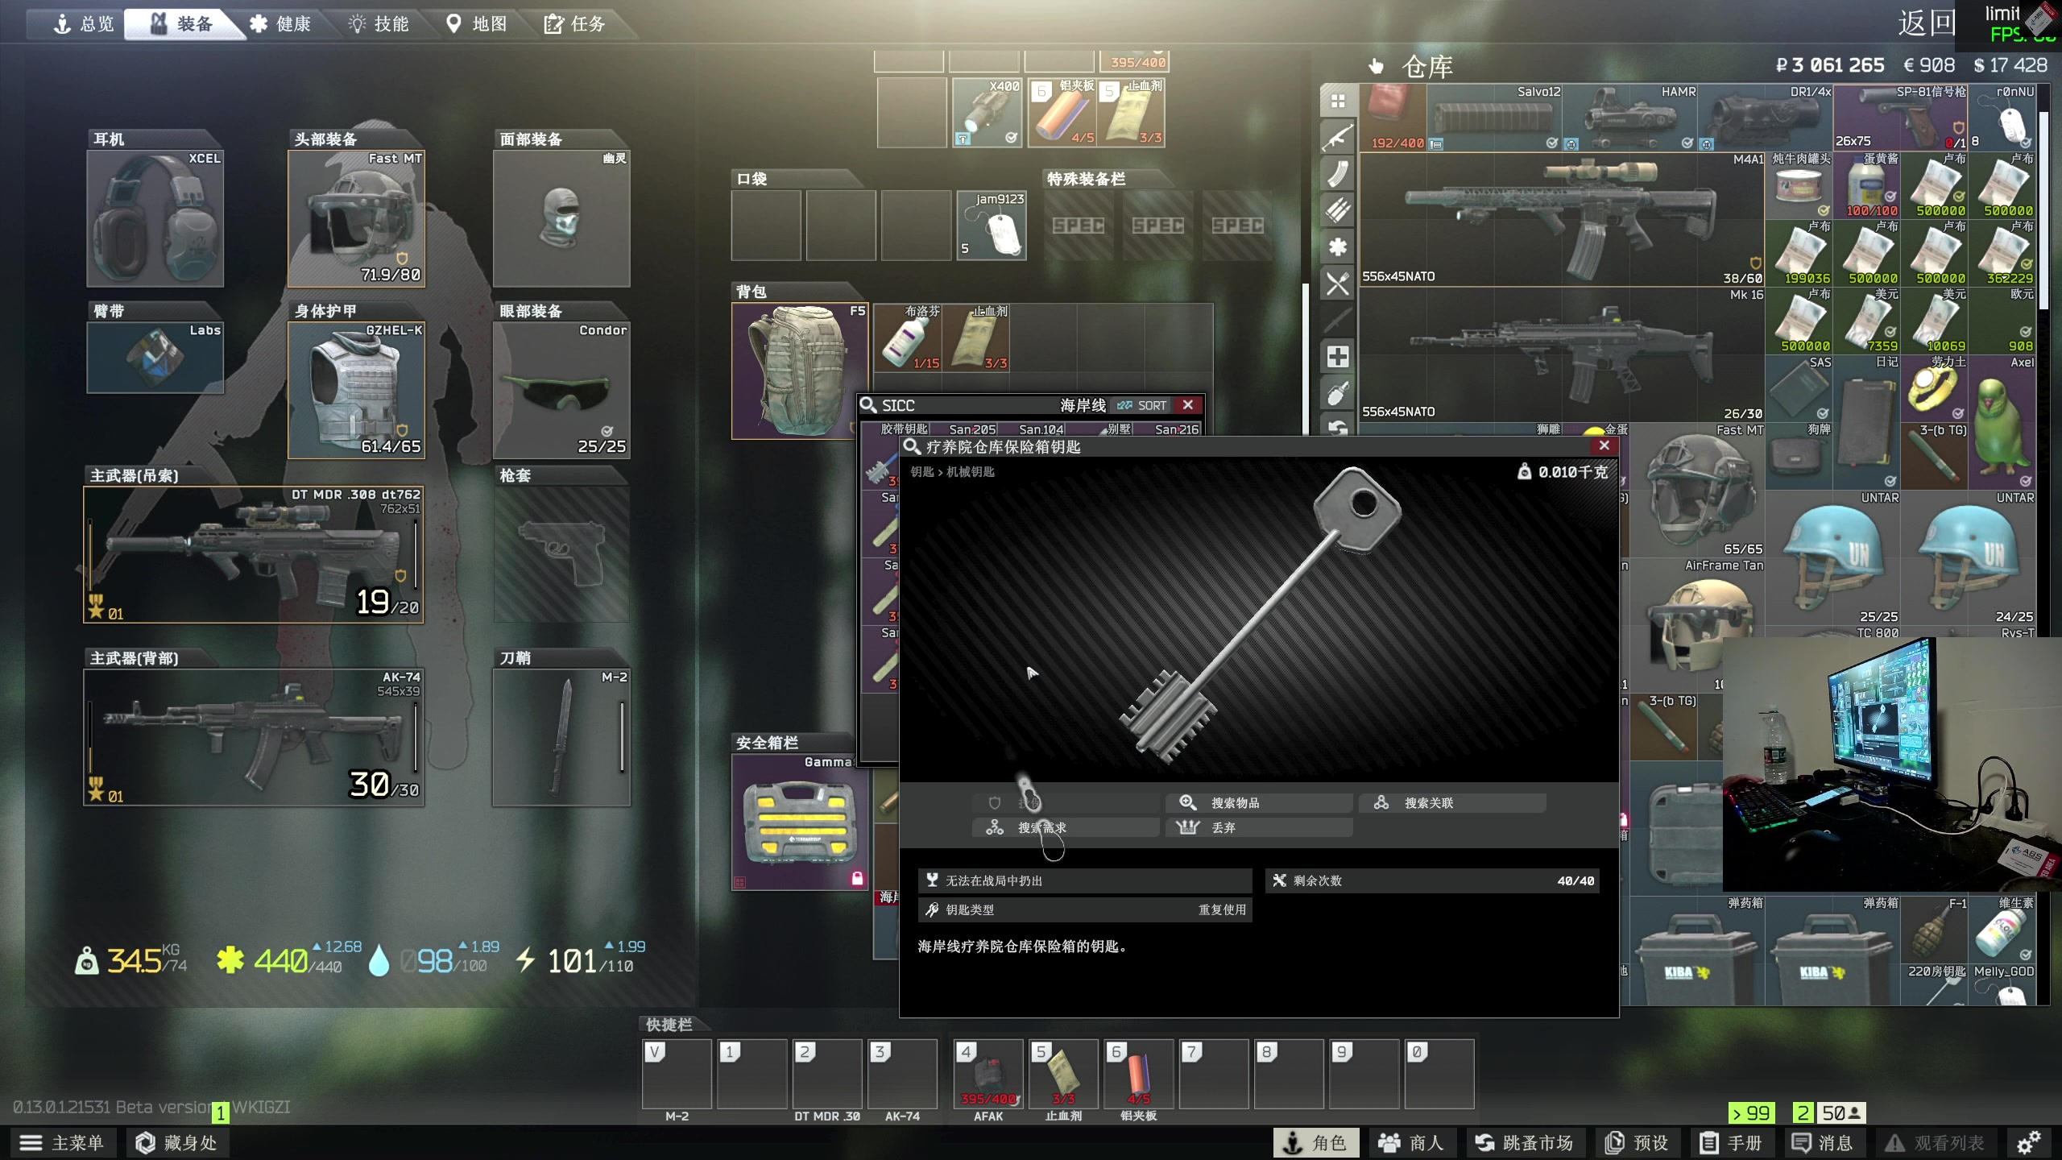Open the 技能 skills tab

pos(379,24)
